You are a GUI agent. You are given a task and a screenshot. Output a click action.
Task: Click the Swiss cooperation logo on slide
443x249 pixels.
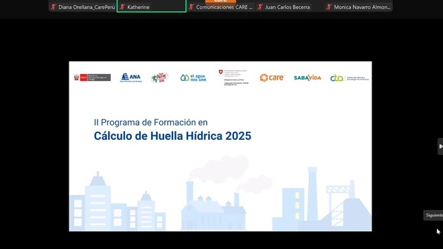click(234, 78)
